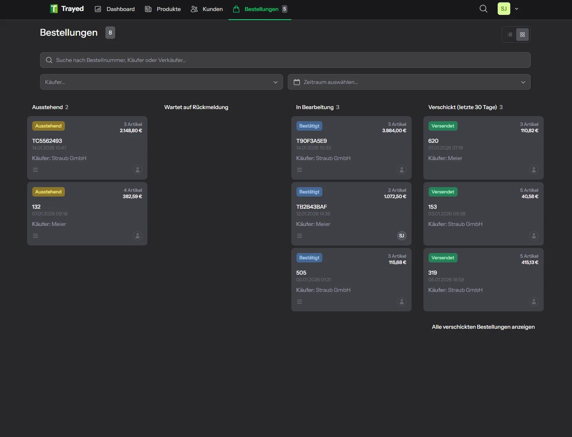The width and height of the screenshot is (572, 437).
Task: Open order 153 card
Action: click(x=483, y=214)
